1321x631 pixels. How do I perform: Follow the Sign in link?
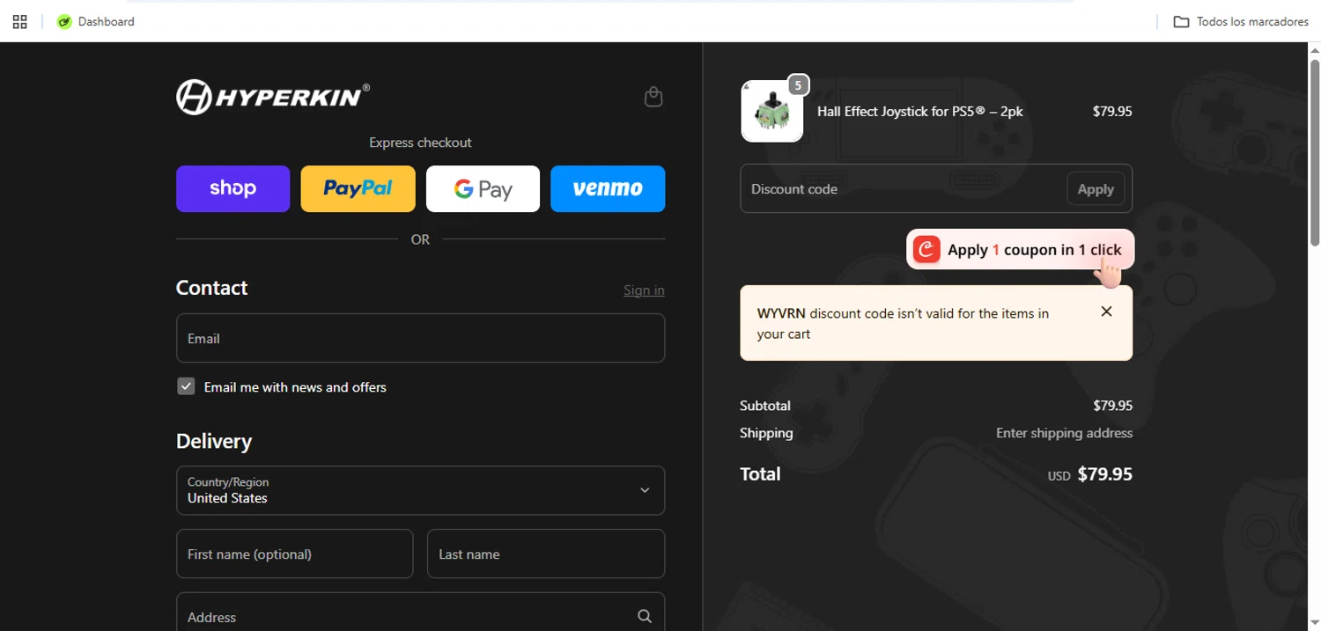point(644,290)
